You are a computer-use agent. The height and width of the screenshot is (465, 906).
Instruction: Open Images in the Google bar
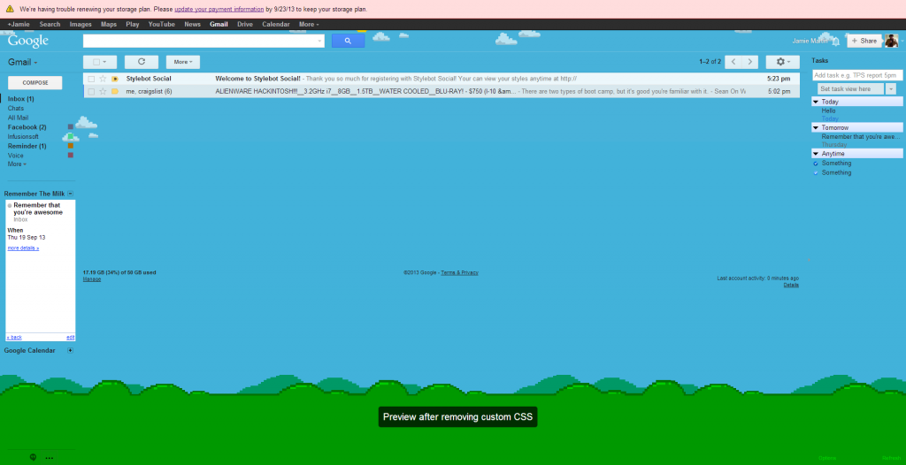tap(81, 24)
